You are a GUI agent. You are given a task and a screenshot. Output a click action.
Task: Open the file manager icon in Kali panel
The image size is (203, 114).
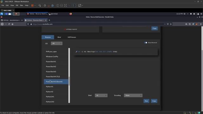(10, 14)
